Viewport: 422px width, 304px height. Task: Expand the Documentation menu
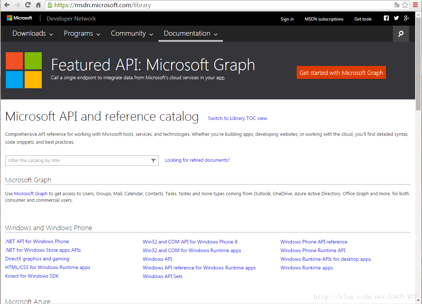190,33
